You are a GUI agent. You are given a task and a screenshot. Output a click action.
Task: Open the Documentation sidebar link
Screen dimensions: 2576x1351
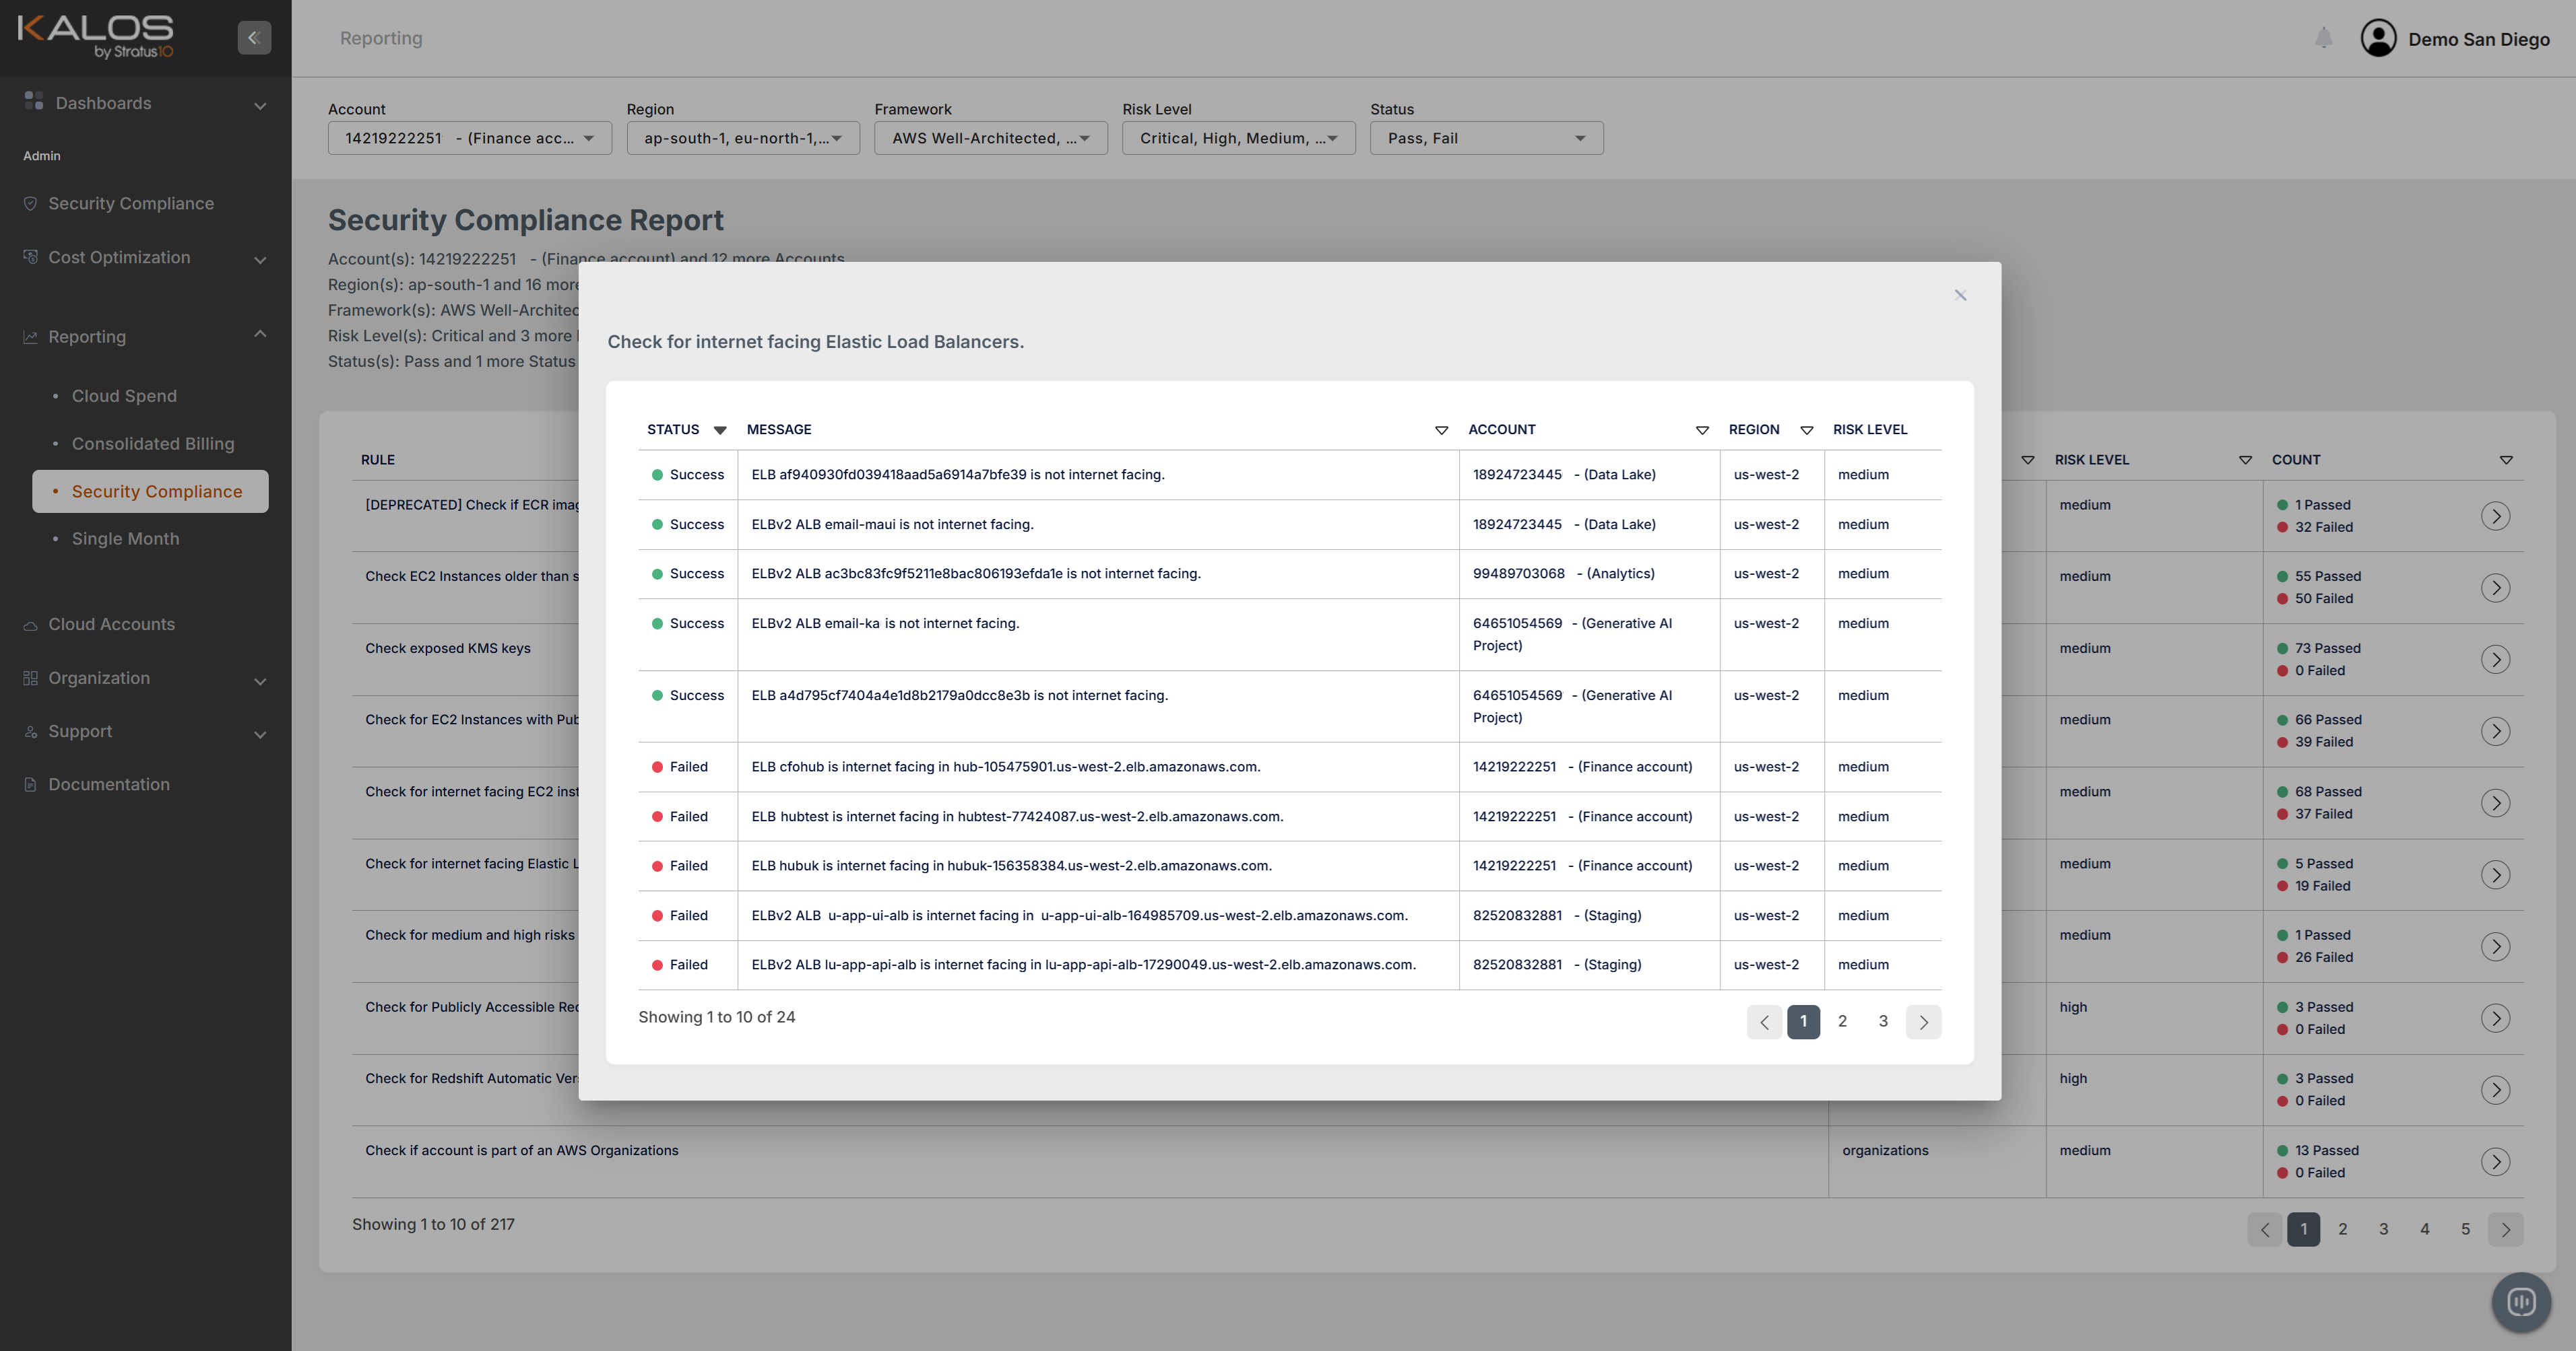(109, 784)
